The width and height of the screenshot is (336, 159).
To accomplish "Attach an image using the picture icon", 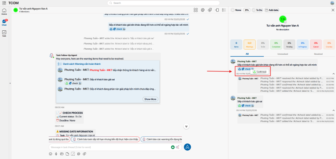I will pyautogui.click(x=62, y=154).
